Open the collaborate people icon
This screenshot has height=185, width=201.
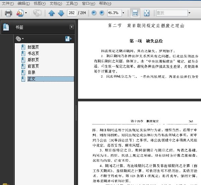coord(20,13)
